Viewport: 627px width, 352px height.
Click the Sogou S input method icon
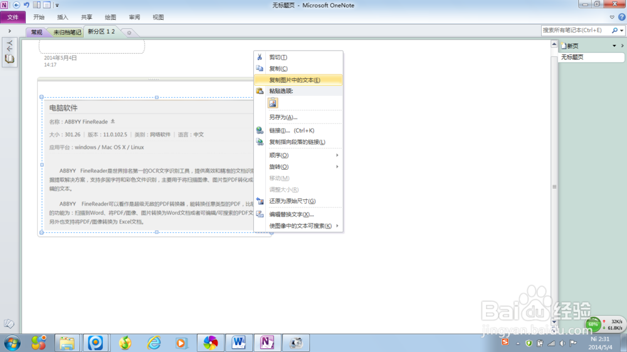tap(505, 342)
